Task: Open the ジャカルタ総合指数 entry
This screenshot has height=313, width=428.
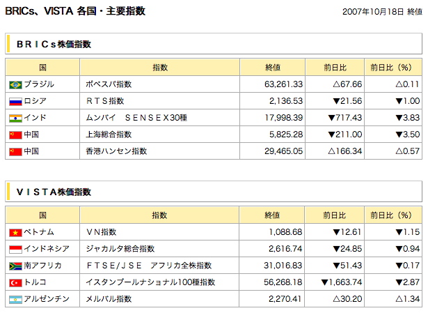Action: point(120,249)
